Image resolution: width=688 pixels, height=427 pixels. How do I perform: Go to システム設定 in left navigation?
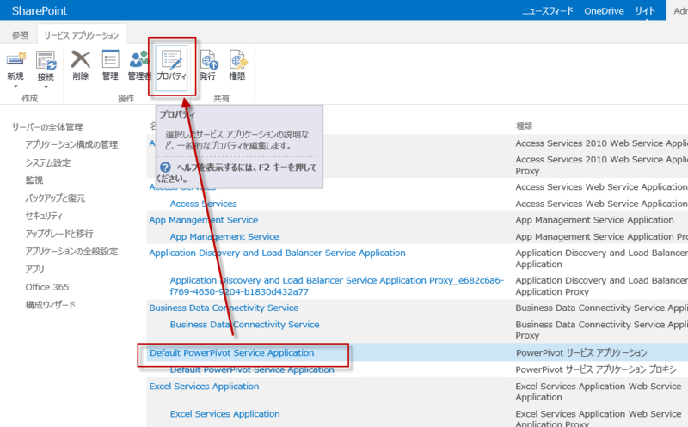click(x=48, y=162)
